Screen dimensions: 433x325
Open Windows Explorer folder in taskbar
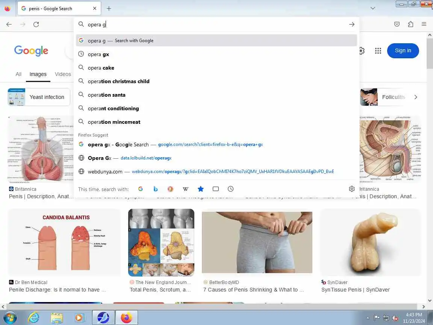57,317
